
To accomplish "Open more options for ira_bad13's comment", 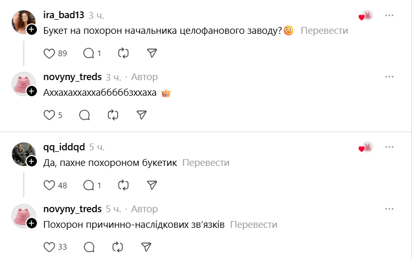I will tap(390, 16).
